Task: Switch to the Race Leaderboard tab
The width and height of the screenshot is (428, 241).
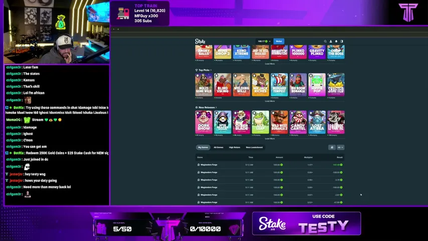Action: click(254, 147)
